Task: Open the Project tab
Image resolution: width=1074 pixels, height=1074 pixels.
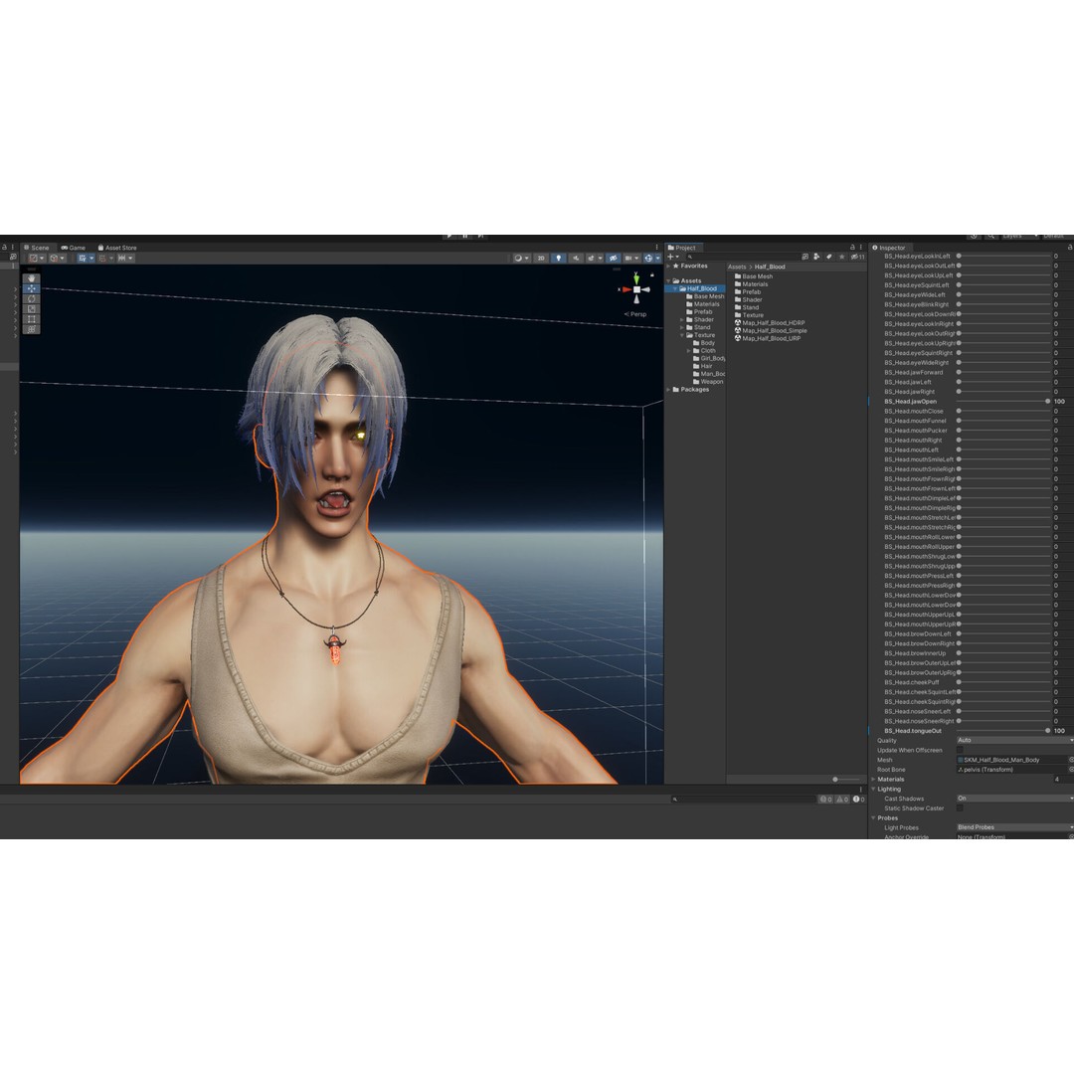Action: pyautogui.click(x=681, y=248)
